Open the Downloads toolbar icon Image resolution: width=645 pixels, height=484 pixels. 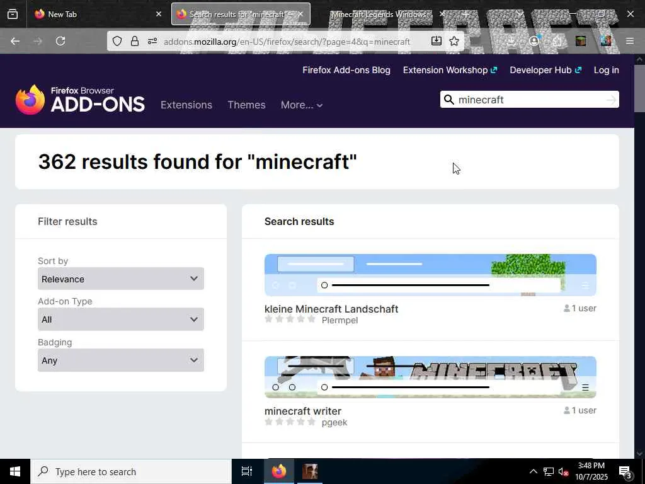[511, 41]
